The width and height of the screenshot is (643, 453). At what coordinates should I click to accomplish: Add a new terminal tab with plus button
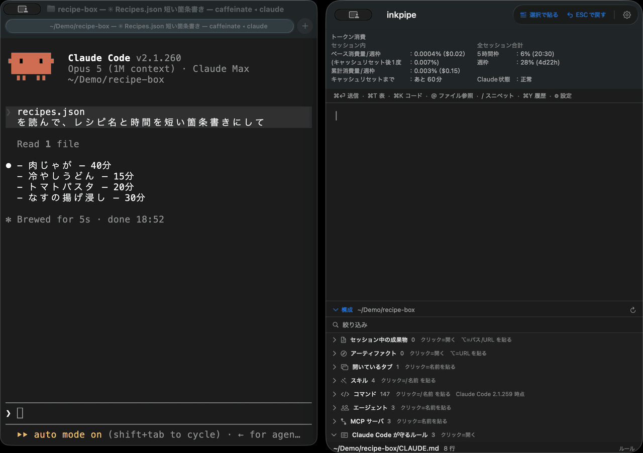coord(305,26)
